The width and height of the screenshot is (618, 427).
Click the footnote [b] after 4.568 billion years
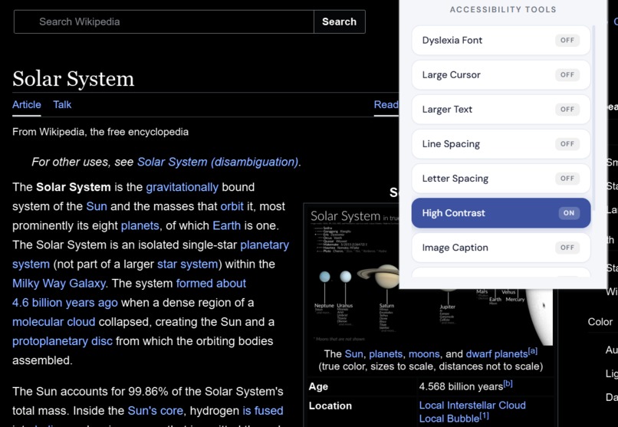coord(508,383)
